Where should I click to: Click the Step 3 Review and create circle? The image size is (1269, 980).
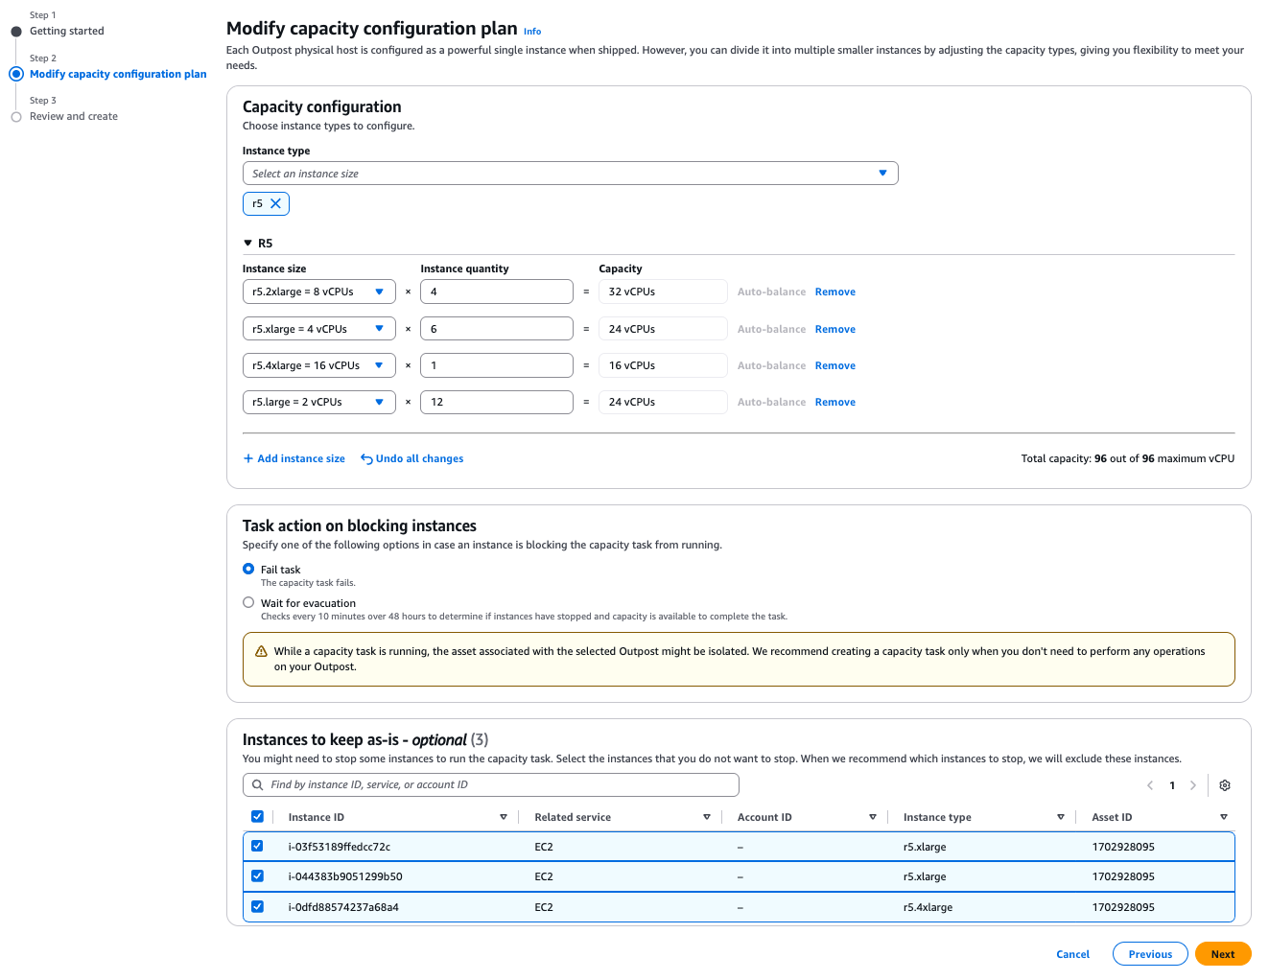[16, 117]
